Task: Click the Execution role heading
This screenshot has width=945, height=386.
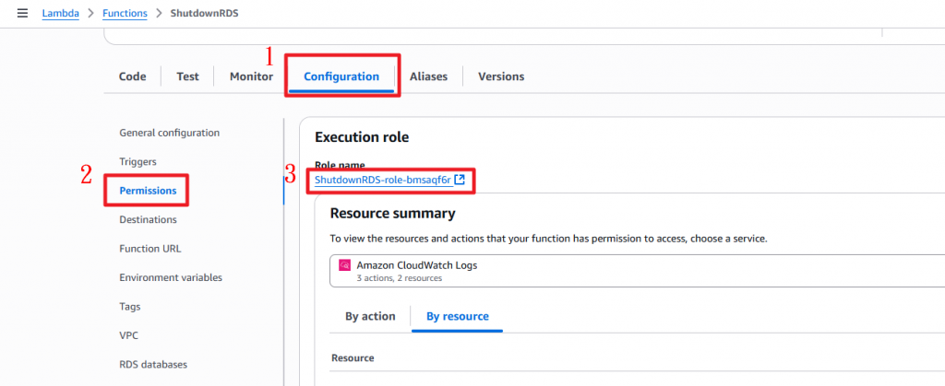Action: [x=362, y=137]
